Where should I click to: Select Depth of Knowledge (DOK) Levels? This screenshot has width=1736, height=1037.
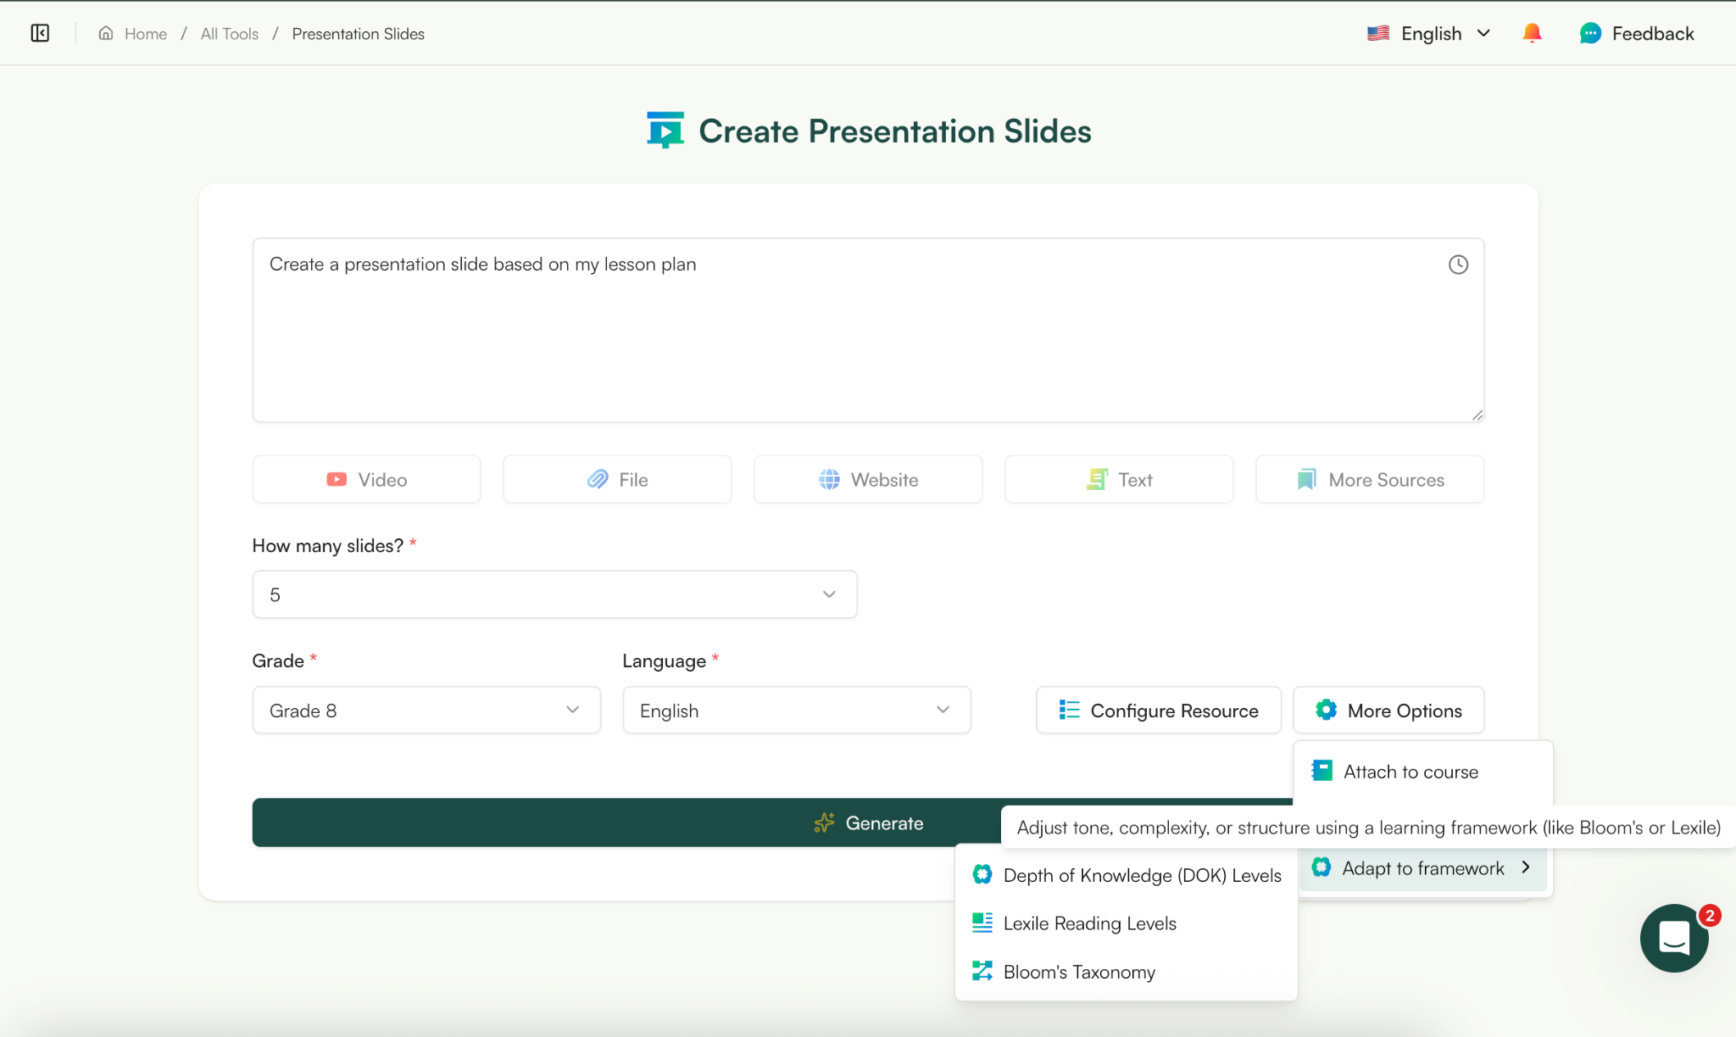(x=1142, y=875)
